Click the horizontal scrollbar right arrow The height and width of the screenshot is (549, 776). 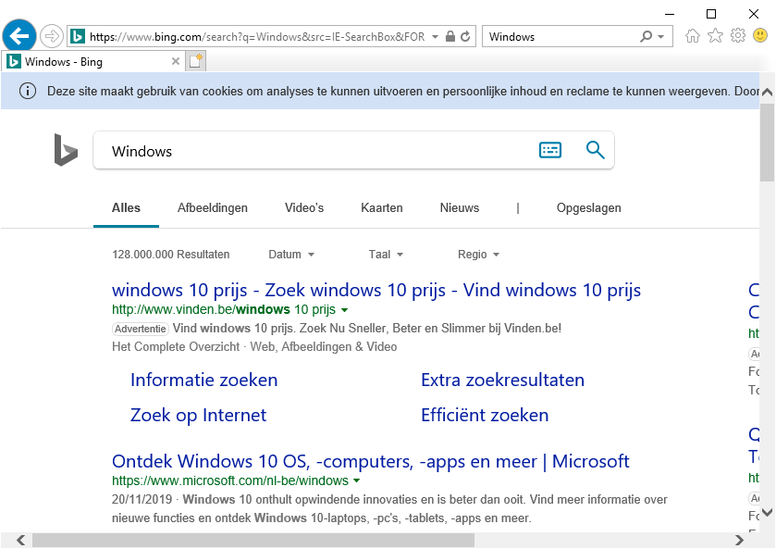739,540
